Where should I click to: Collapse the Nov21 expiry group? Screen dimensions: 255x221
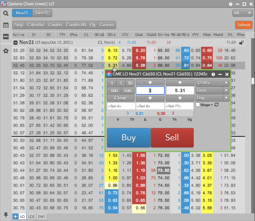15,43
